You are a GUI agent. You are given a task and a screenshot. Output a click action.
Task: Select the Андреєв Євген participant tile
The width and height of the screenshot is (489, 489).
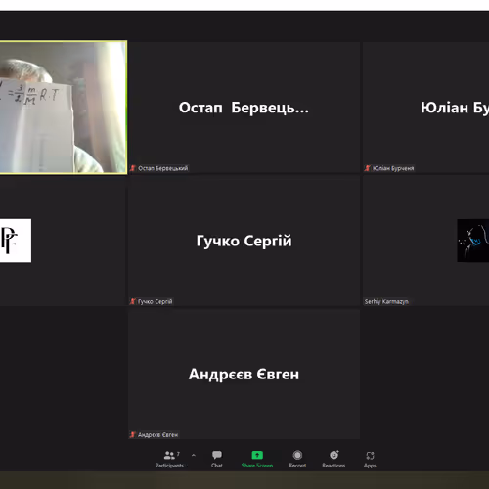244,374
